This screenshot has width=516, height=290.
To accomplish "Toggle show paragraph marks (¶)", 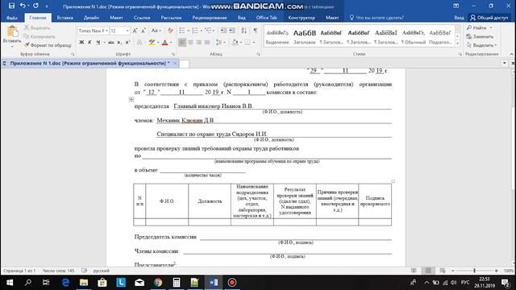I will (256, 31).
